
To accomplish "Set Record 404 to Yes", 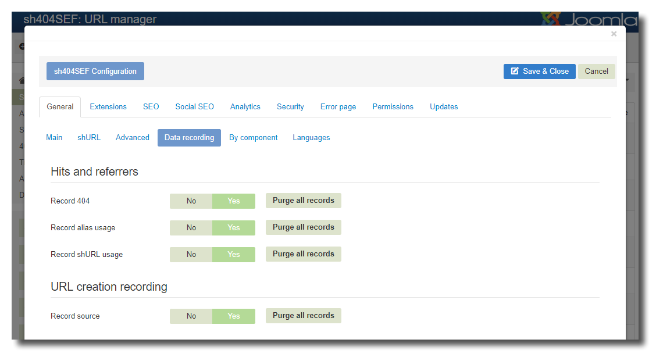I will [233, 201].
